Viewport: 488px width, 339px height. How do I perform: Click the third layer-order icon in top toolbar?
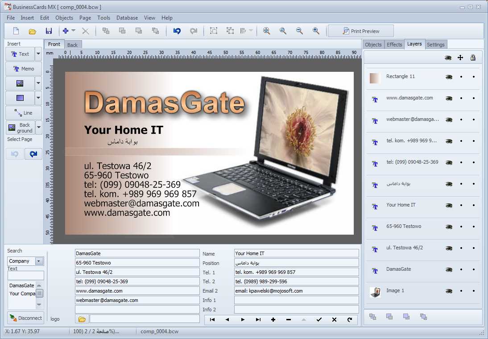pos(139,30)
